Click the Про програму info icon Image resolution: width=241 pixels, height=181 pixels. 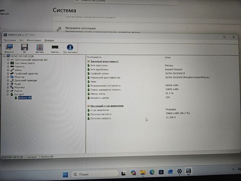point(70,49)
